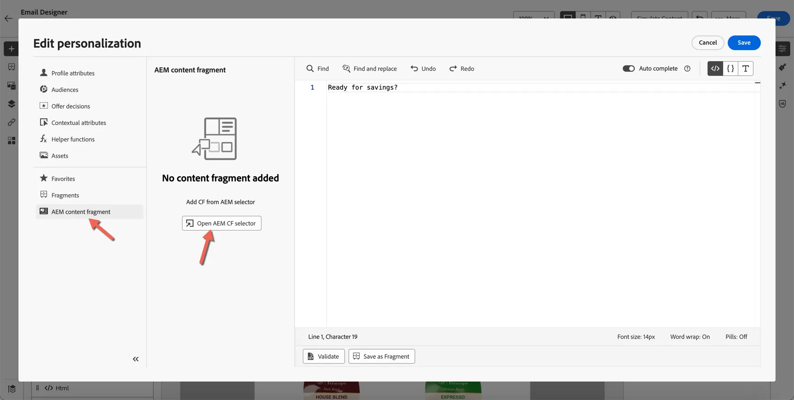Click Open AEM CF selector button

pyautogui.click(x=221, y=223)
